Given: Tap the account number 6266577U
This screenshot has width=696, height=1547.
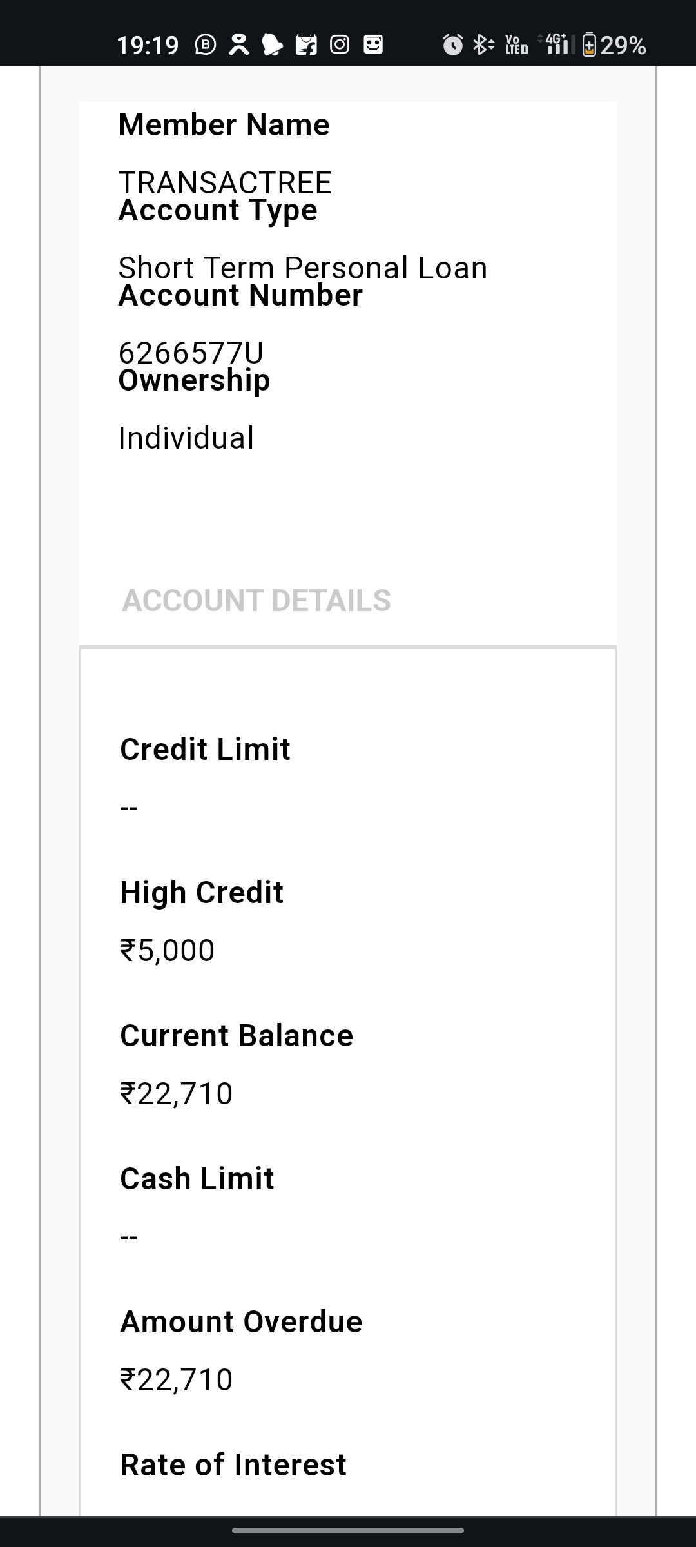Looking at the screenshot, I should click(191, 353).
